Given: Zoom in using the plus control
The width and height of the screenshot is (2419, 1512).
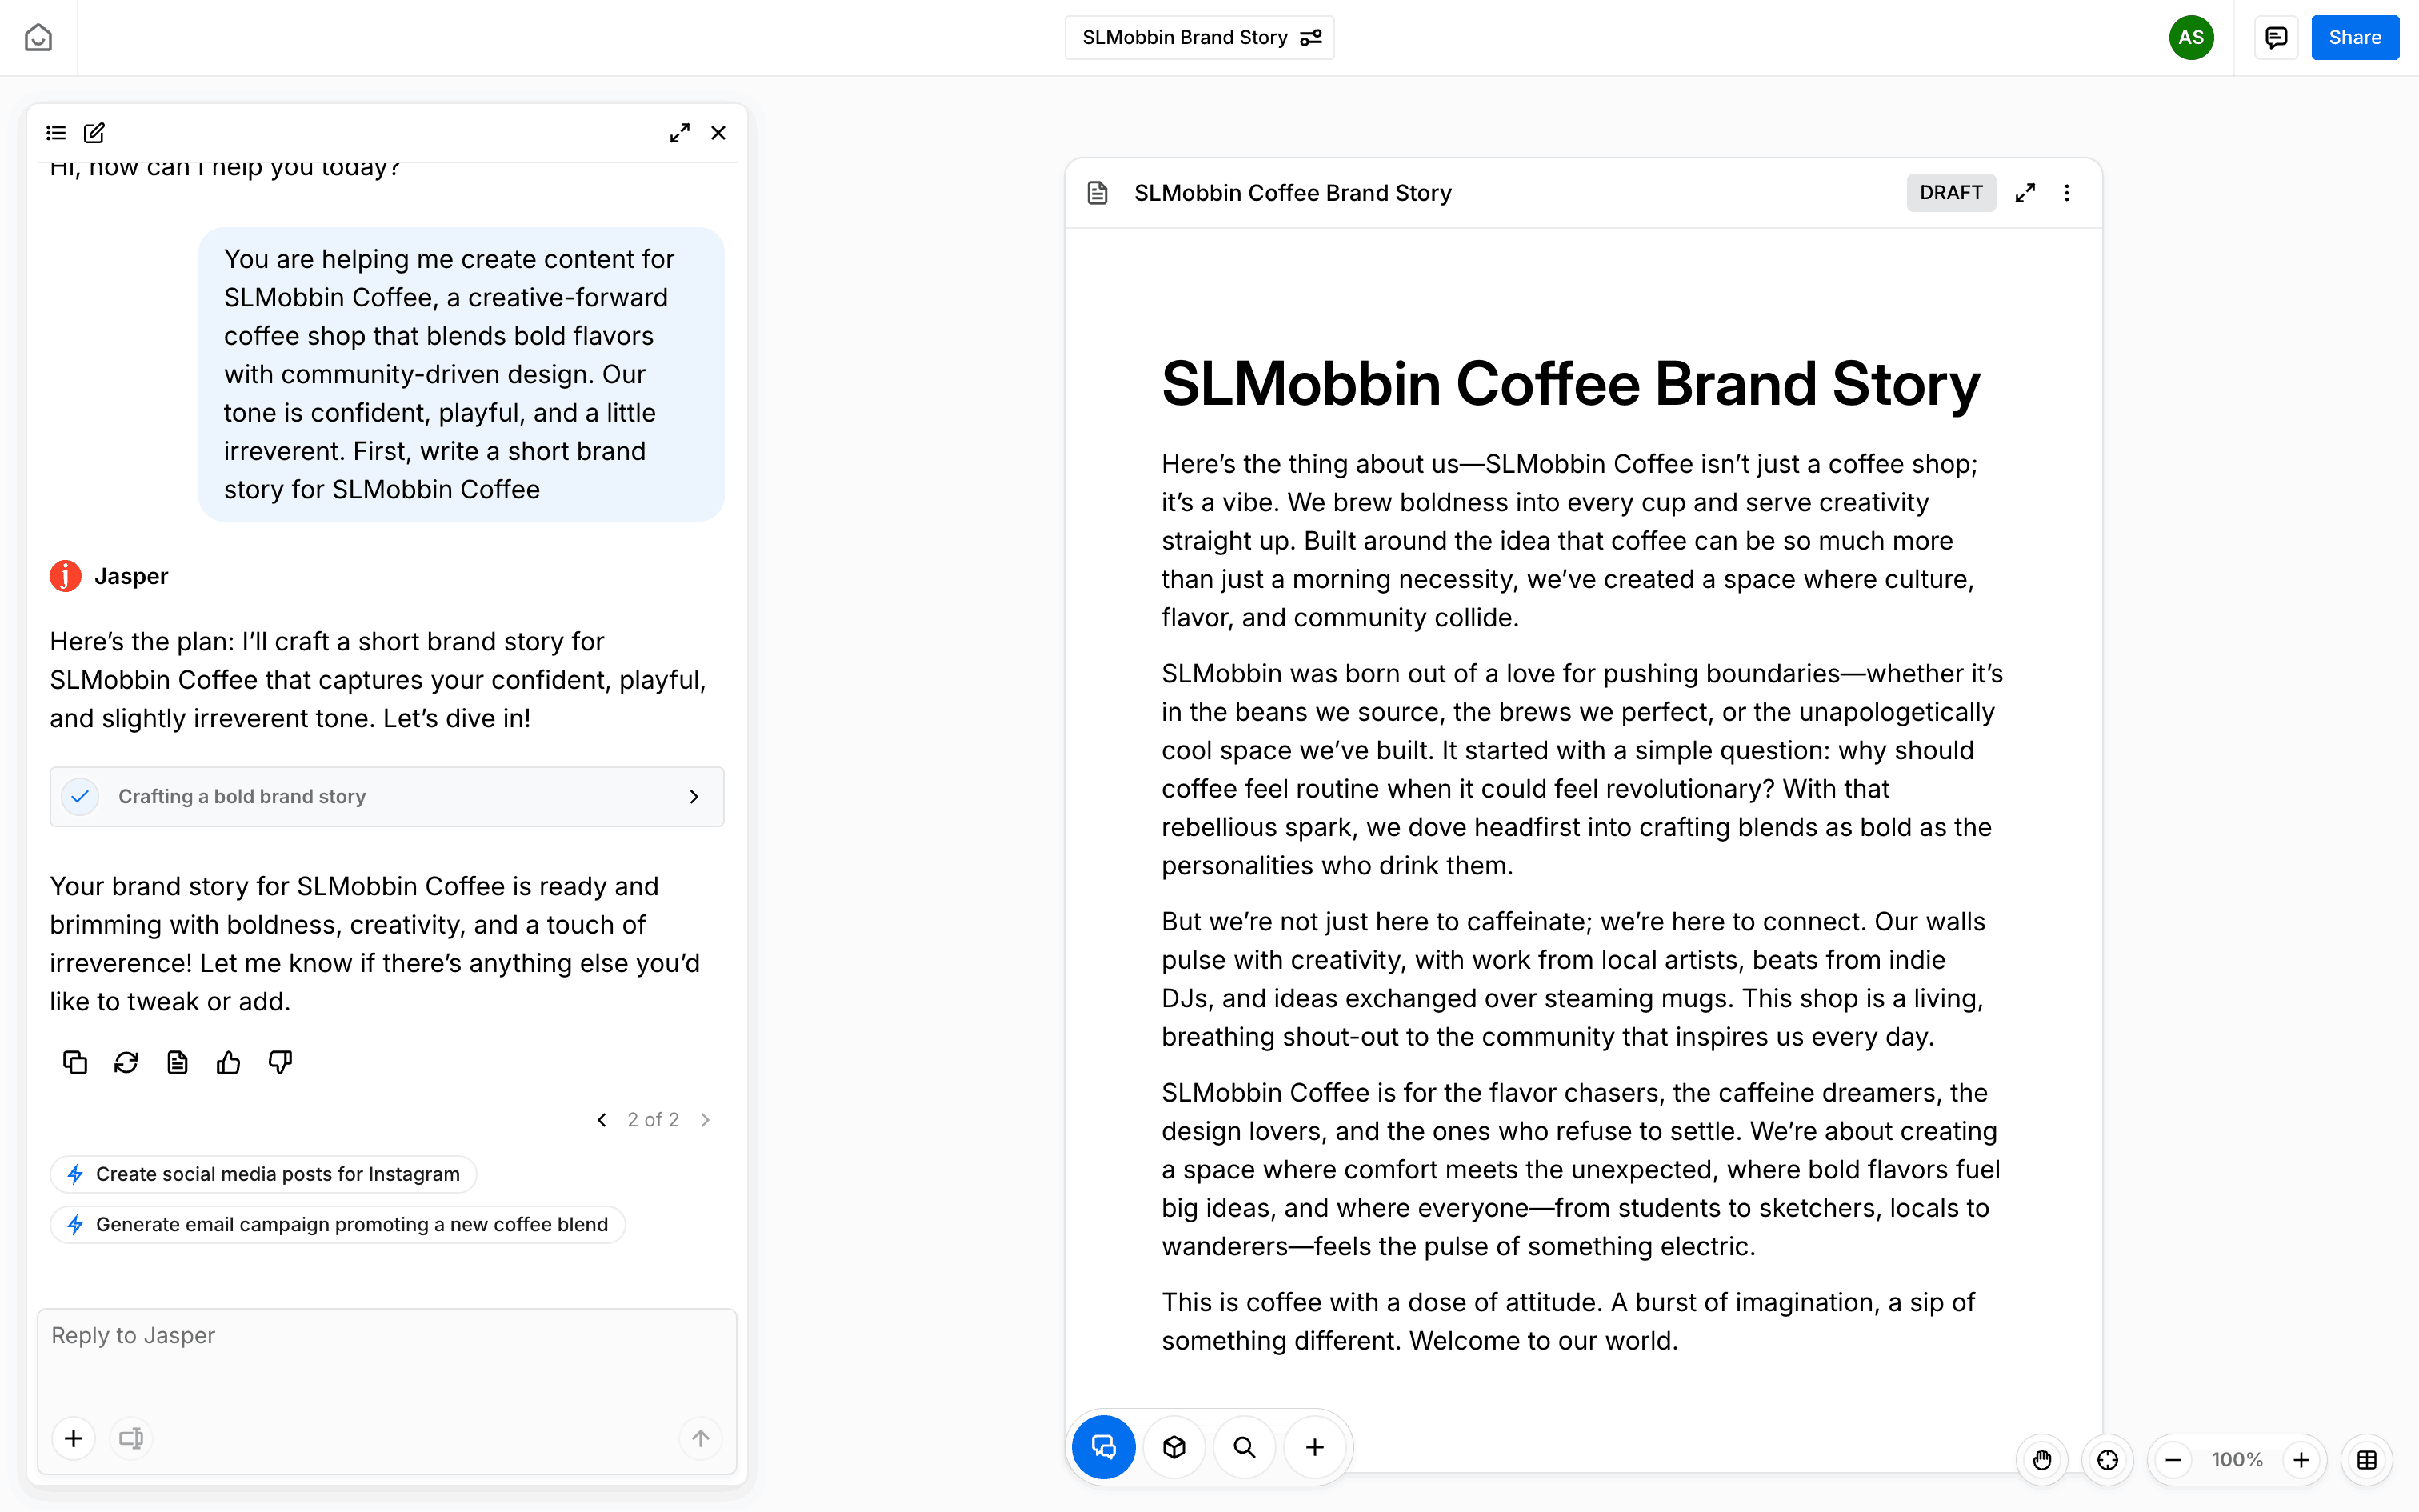Looking at the screenshot, I should (2301, 1459).
